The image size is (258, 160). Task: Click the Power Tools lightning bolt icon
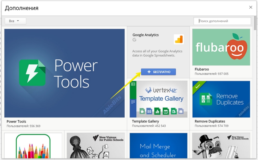[x=32, y=73]
